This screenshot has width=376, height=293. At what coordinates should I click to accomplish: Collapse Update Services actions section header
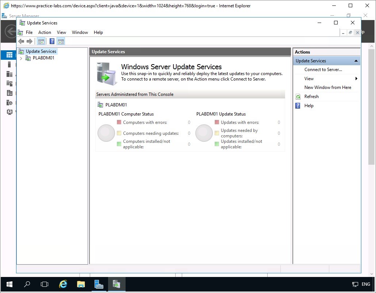click(x=356, y=61)
